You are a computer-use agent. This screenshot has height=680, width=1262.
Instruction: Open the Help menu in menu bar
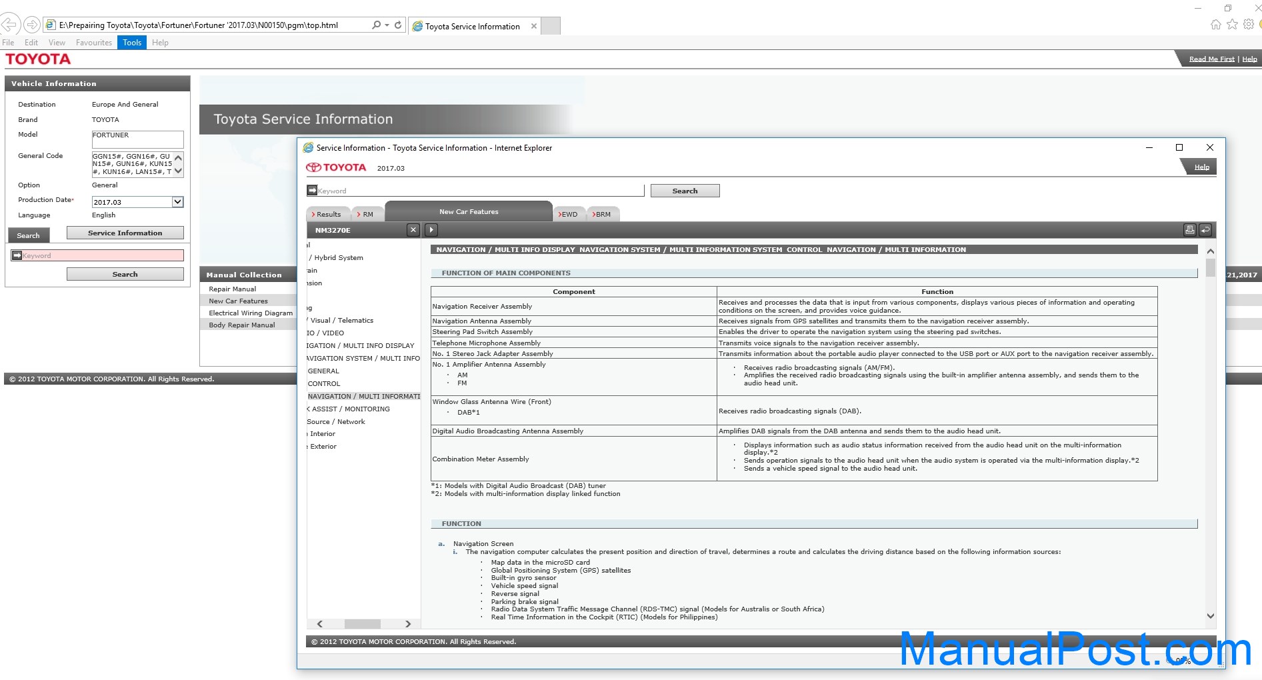(x=160, y=42)
